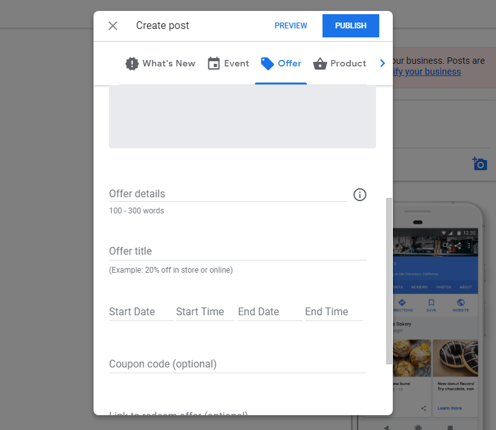Switch to the Event tab
Image resolution: width=496 pixels, height=430 pixels.
(228, 64)
